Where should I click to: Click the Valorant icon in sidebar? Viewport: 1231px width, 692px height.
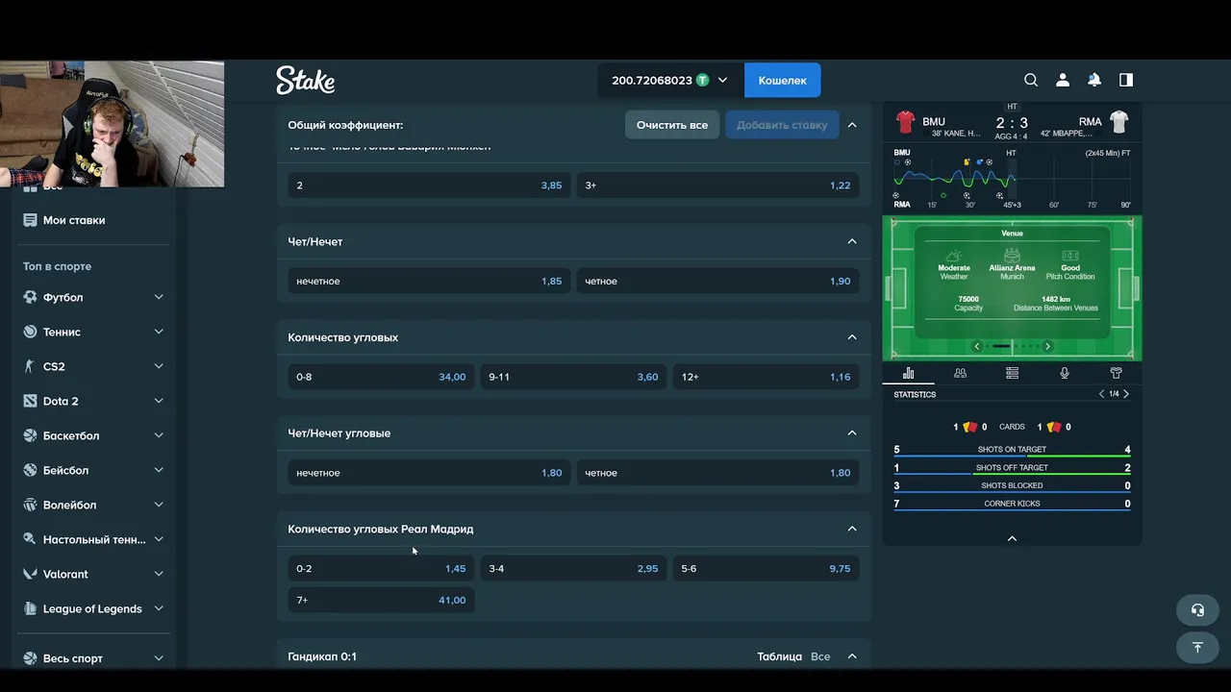pyautogui.click(x=31, y=574)
